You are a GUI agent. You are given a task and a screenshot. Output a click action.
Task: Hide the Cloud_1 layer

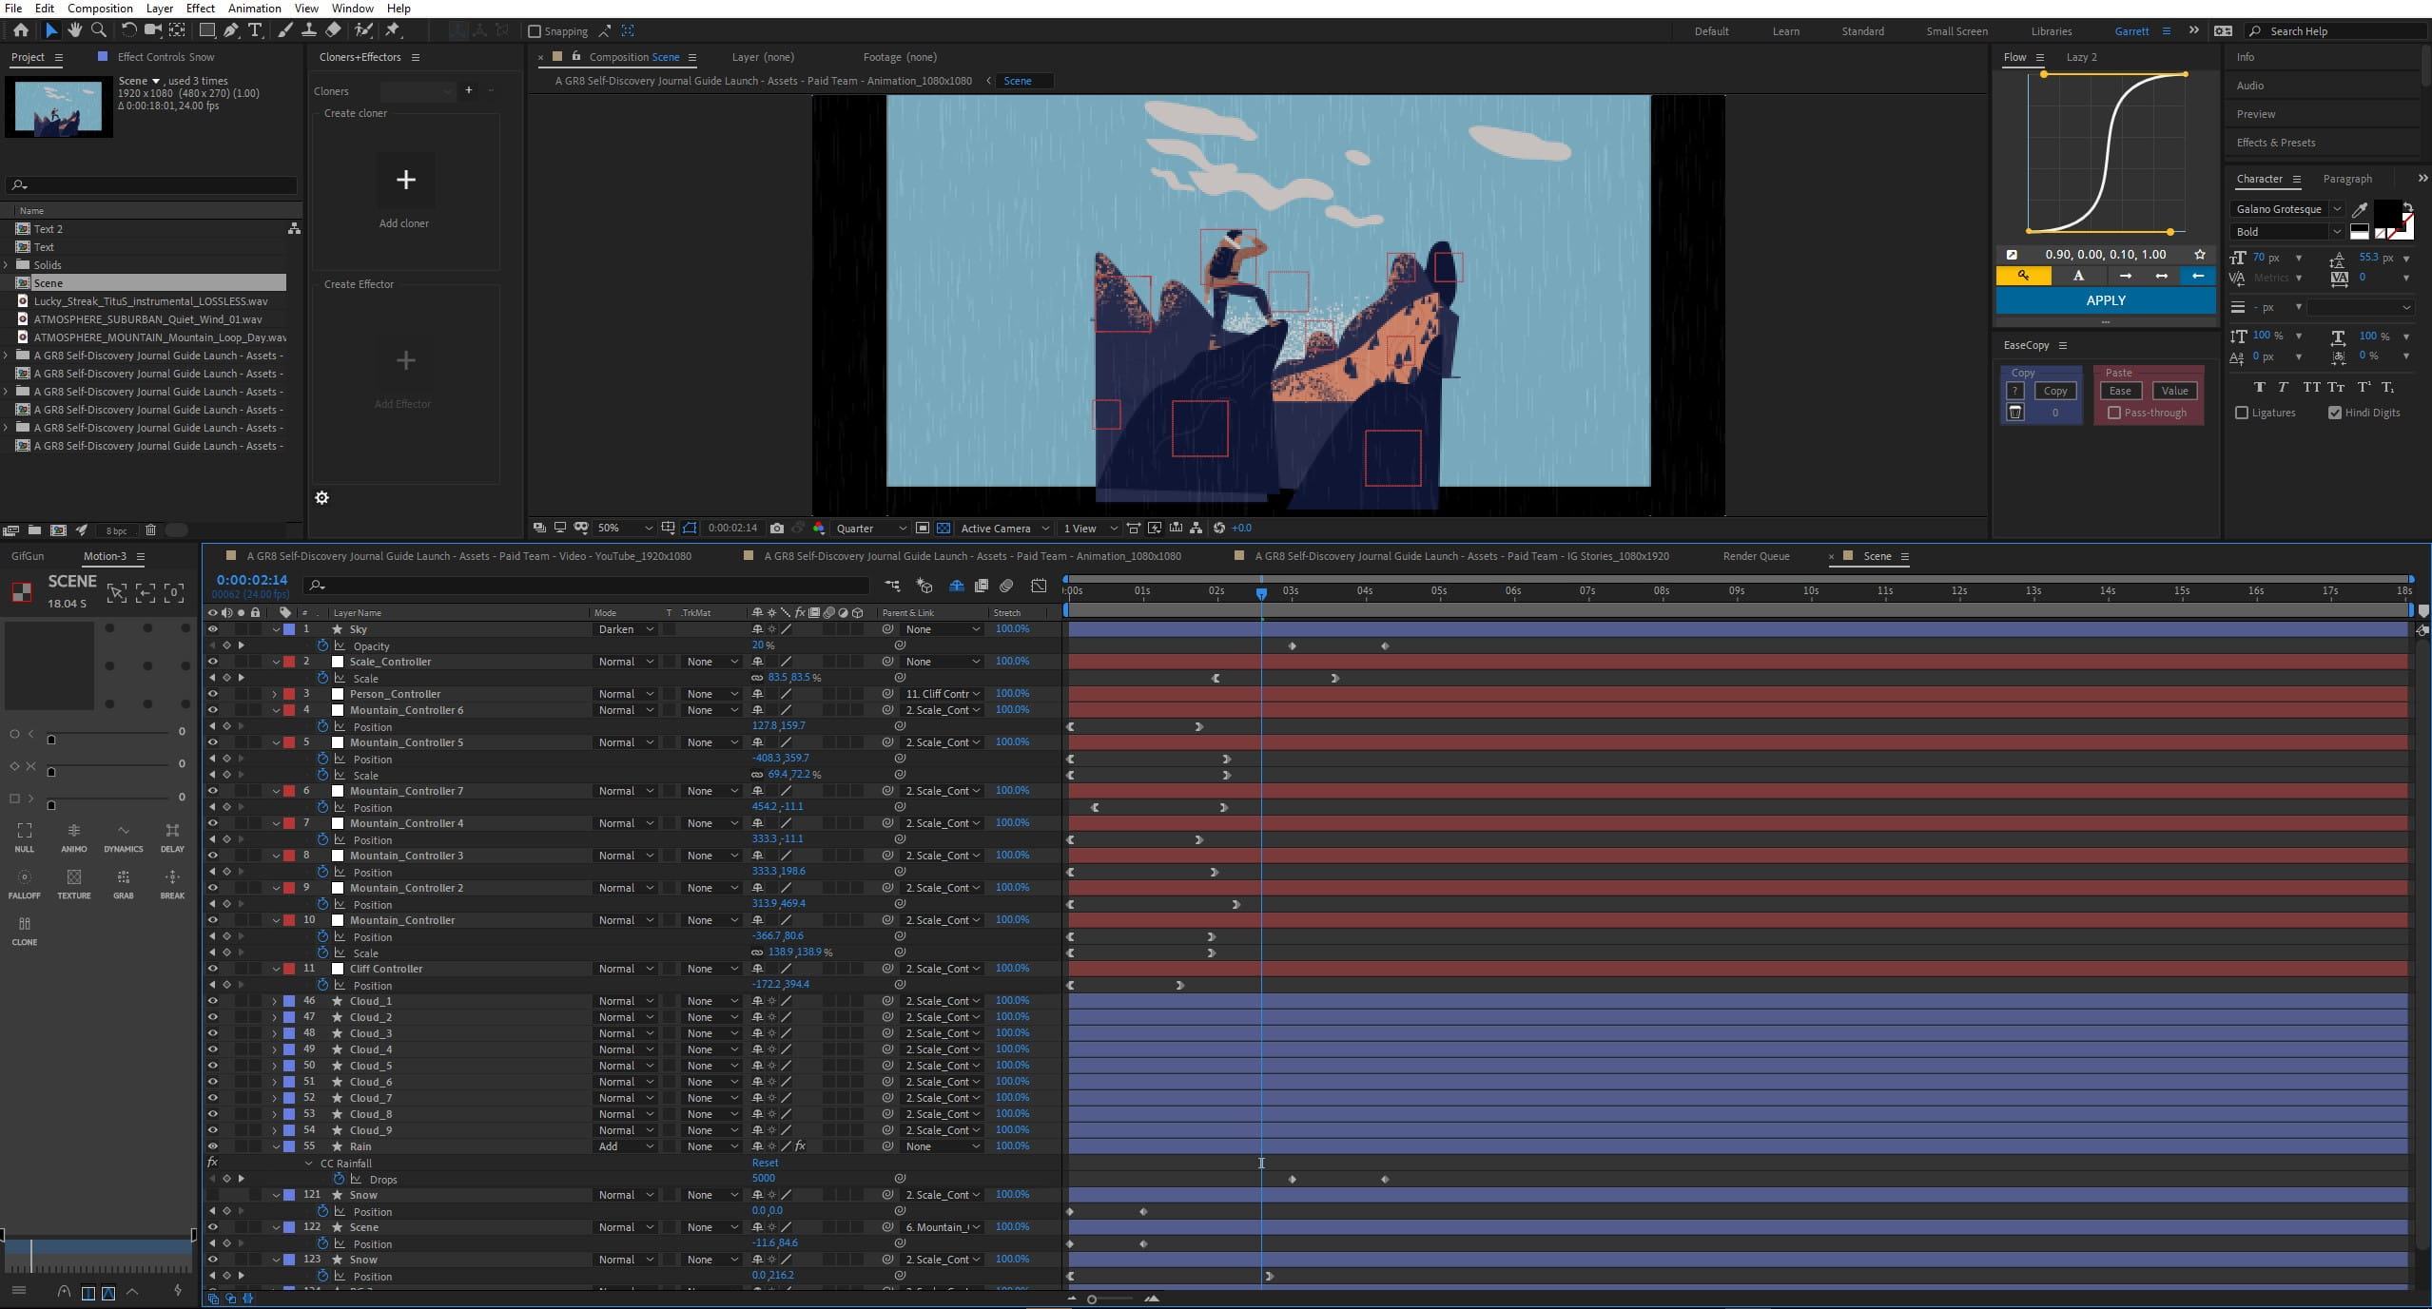[x=213, y=1001]
